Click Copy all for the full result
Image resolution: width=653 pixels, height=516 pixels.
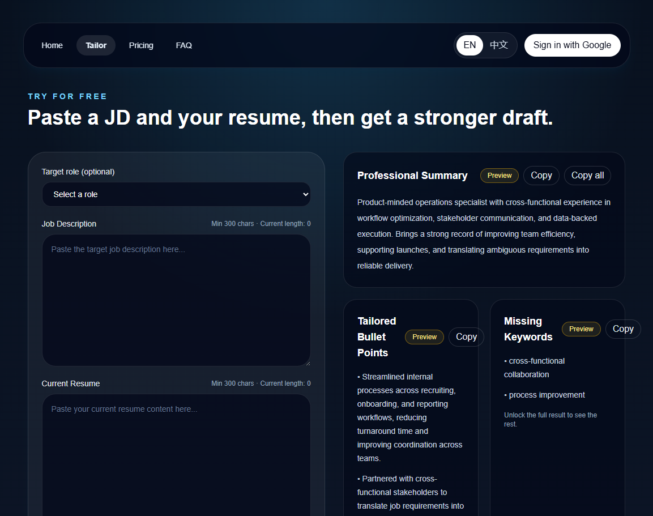[587, 175]
